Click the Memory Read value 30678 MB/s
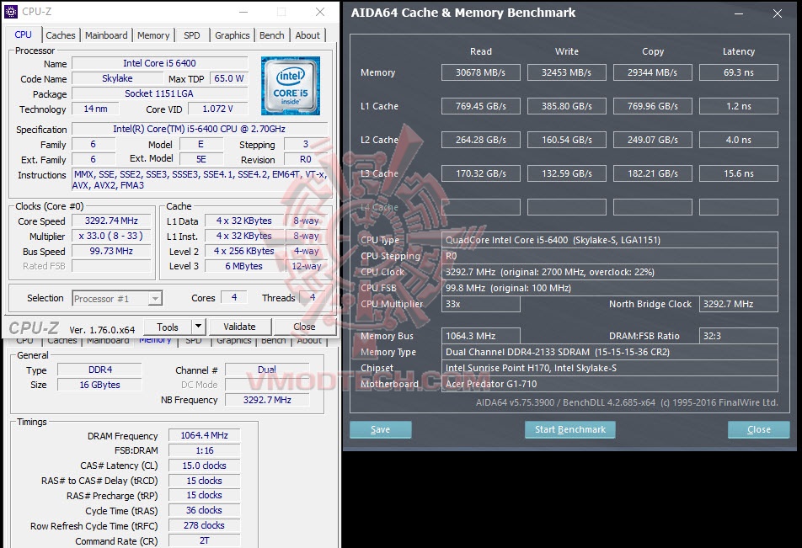Image resolution: width=802 pixels, height=548 pixels. click(x=481, y=72)
